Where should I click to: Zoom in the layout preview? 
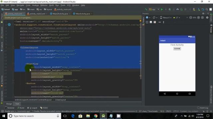[198, 18]
